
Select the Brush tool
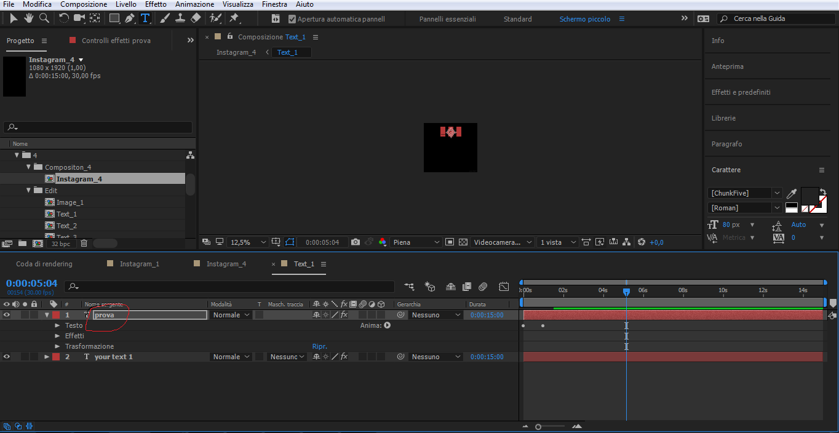164,19
